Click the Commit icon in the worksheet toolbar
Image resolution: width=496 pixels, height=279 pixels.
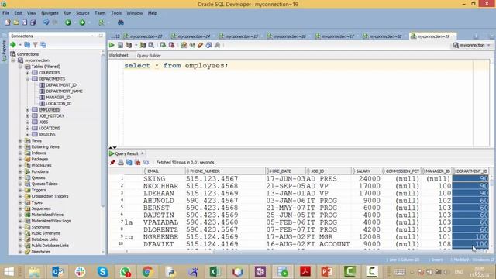point(163,45)
